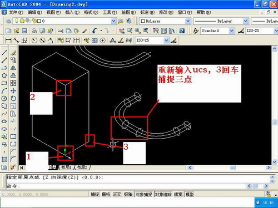Select the Circle drawing tool

pyautogui.click(x=4, y=98)
